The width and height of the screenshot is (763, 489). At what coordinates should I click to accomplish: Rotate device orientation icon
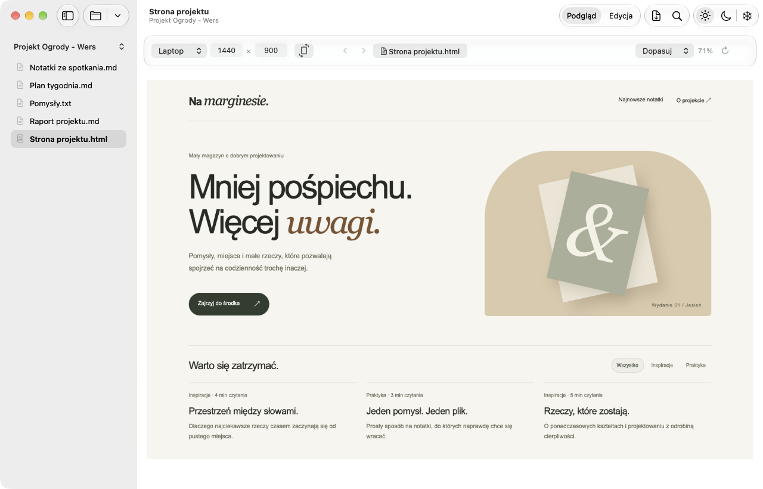(x=304, y=51)
